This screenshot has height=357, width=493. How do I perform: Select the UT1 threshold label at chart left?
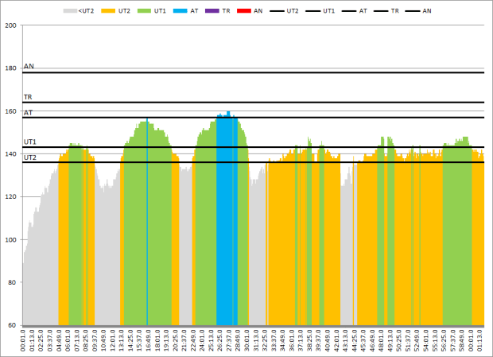coord(30,142)
